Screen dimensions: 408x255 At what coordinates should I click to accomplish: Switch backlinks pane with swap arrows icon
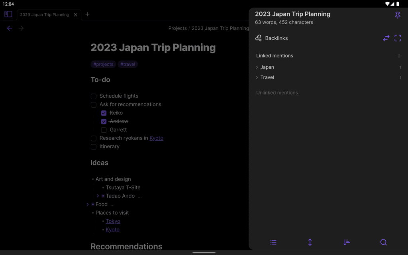[386, 38]
